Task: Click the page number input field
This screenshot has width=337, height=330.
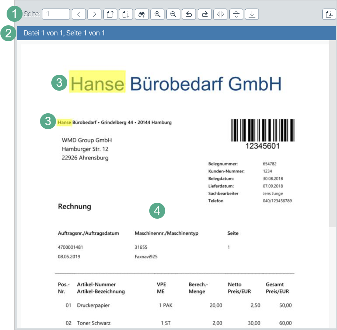Action: tap(56, 14)
